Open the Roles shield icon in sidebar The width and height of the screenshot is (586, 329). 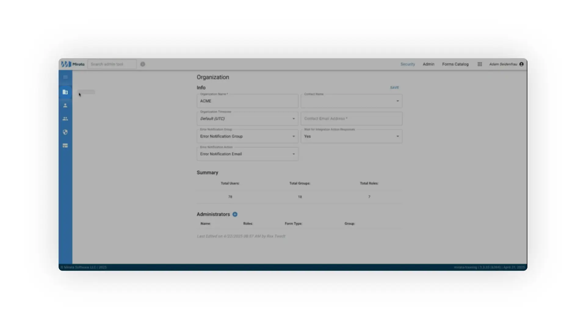[65, 132]
